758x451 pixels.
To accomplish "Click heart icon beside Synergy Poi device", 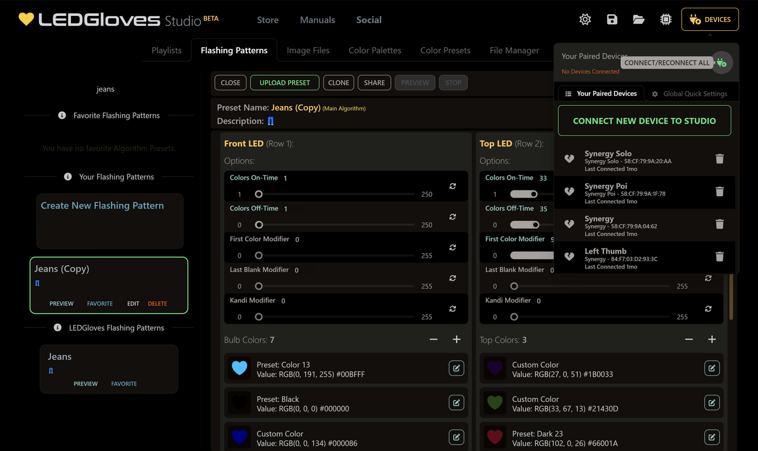I will tap(569, 191).
